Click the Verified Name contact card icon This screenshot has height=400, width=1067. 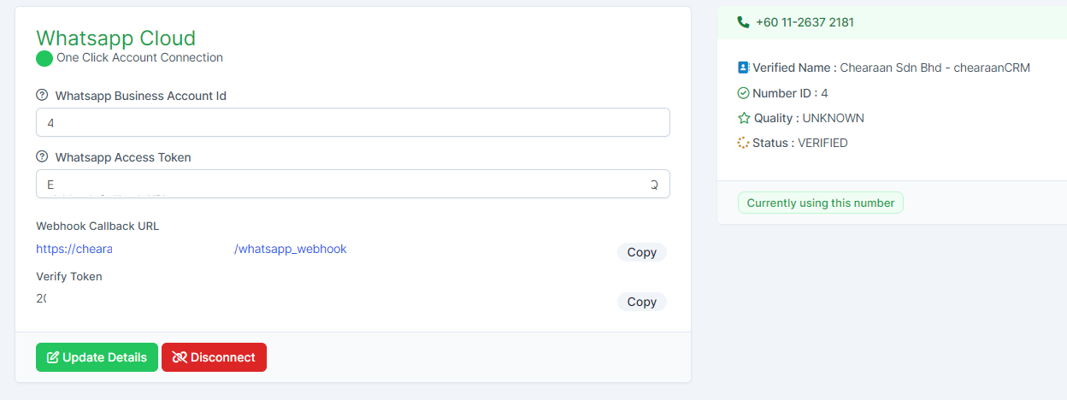[x=743, y=68]
